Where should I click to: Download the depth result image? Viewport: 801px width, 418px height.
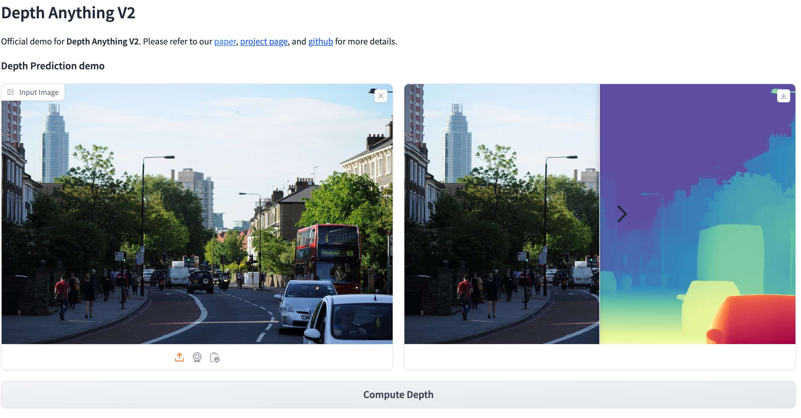tap(783, 96)
